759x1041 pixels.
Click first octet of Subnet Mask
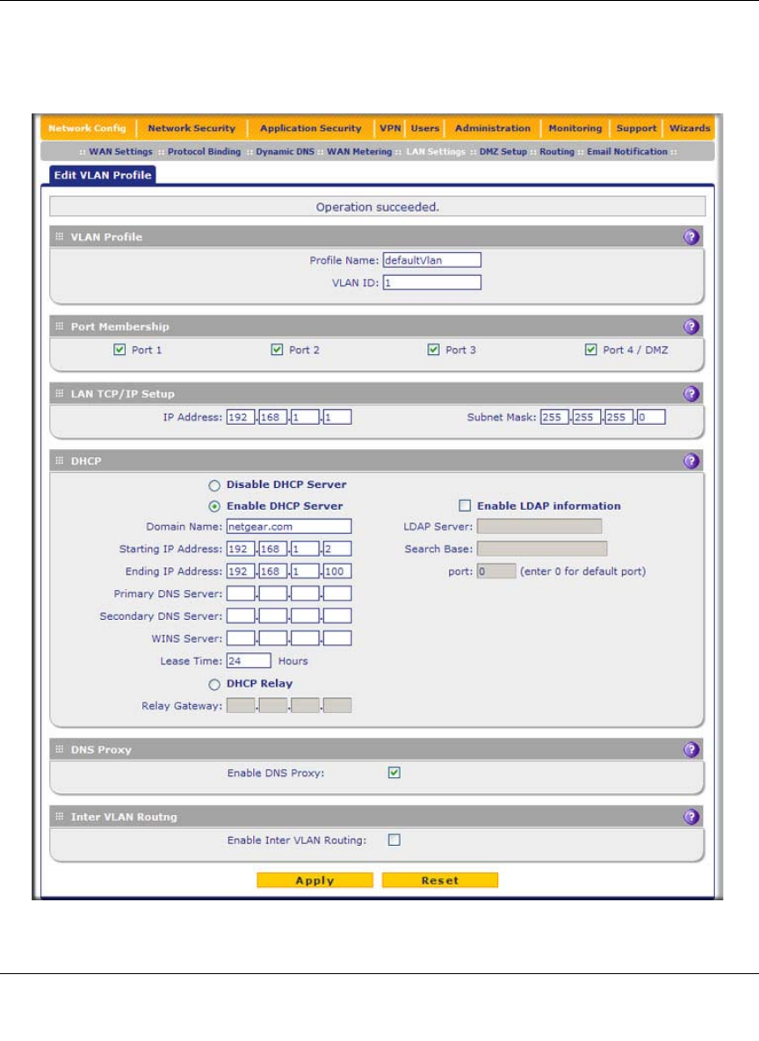click(554, 417)
